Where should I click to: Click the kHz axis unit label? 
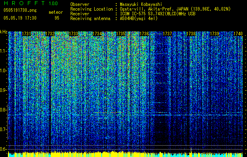[x=4, y=32]
